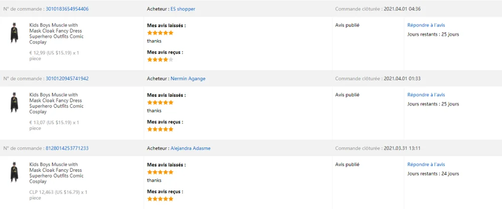Click Répondre à l'avis for Alejandra Adasme order
This screenshot has width=502, height=209.
426,164
